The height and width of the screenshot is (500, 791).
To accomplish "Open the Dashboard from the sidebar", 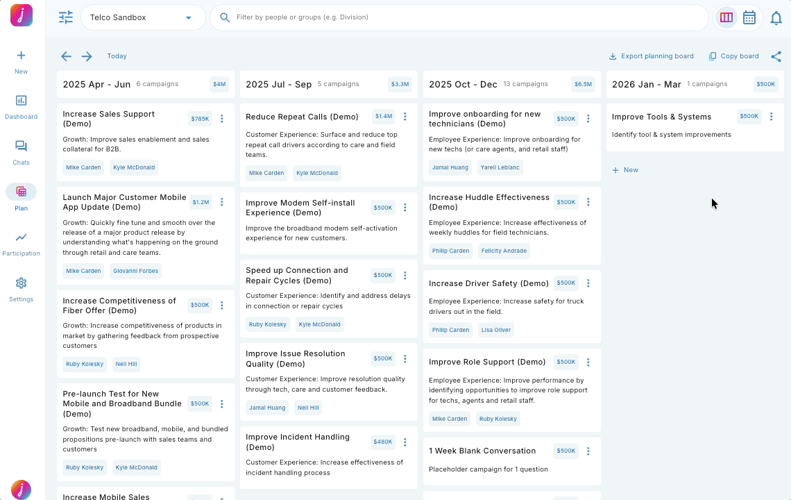I will [21, 106].
